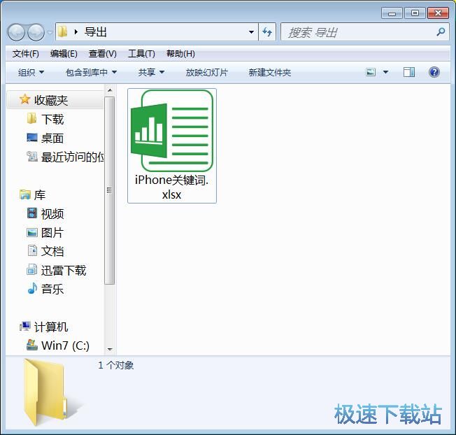Open the 图片 library
456x435 pixels.
(x=52, y=233)
